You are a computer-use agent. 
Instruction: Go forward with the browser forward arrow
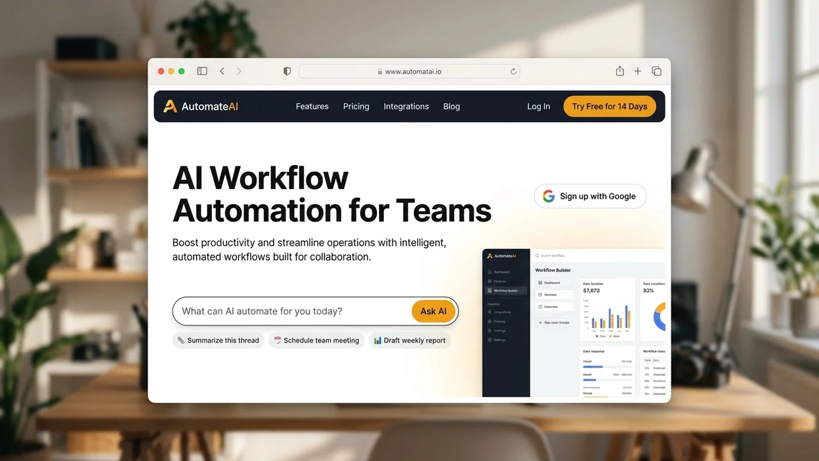click(x=239, y=71)
